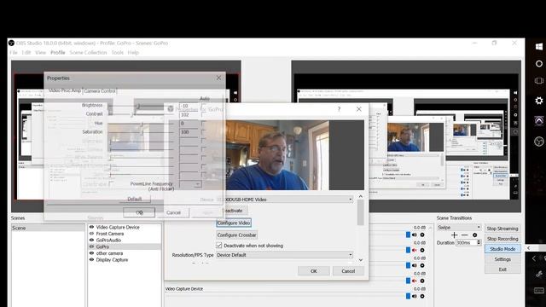This screenshot has width=546, height=307.
Task: Click Stop Streaming button
Action: tap(502, 229)
